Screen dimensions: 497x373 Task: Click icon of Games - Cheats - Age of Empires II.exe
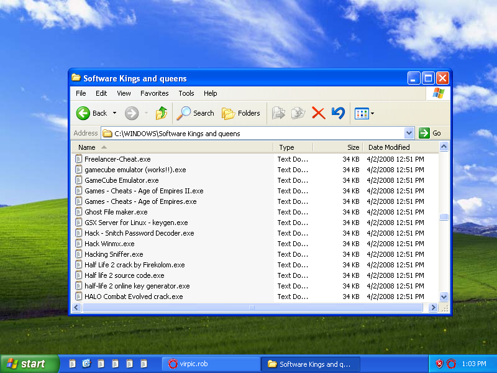(78, 191)
